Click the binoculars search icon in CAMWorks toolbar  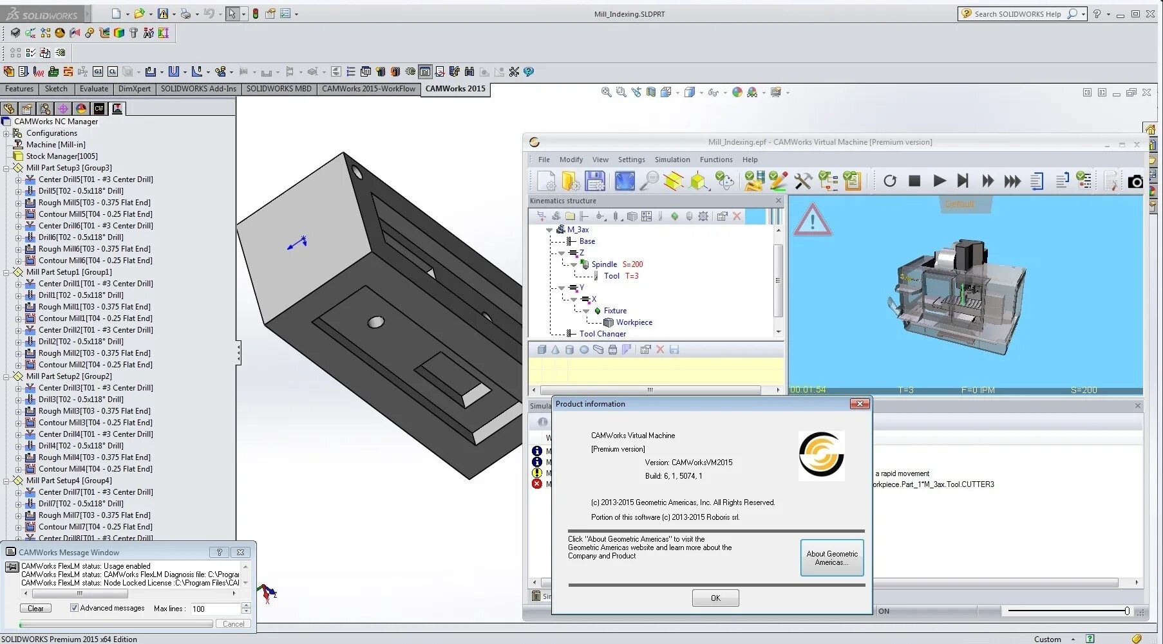click(469, 71)
